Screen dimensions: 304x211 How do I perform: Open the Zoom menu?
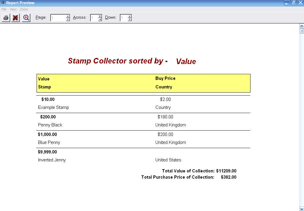tap(23, 9)
